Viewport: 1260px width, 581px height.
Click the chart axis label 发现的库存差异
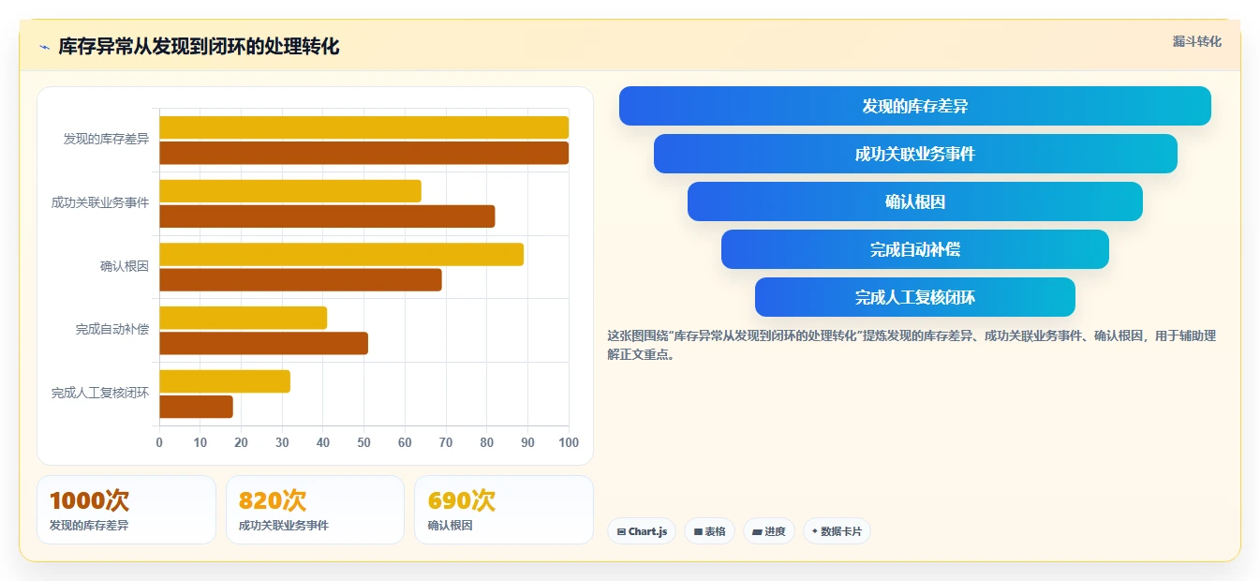click(106, 139)
